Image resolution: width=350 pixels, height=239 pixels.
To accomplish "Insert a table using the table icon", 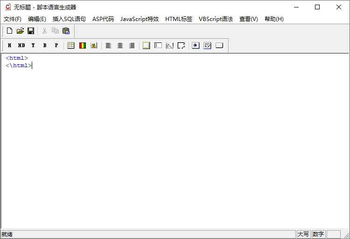I will click(71, 45).
